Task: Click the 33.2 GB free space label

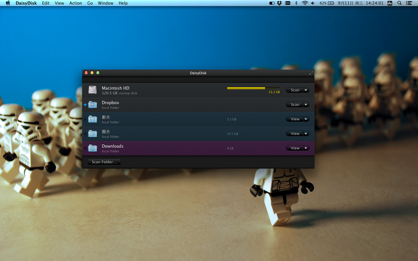Action: tap(274, 92)
